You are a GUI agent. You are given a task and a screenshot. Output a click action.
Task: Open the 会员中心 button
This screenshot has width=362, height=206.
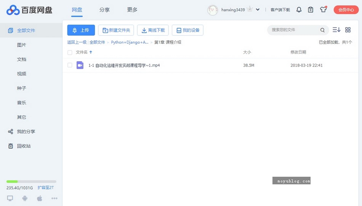[x=346, y=10]
